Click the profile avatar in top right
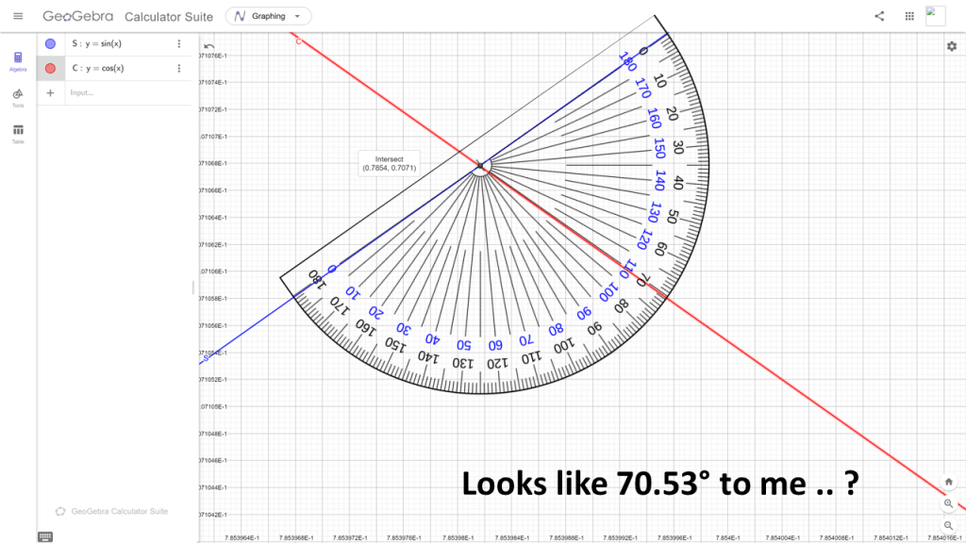 coord(935,16)
